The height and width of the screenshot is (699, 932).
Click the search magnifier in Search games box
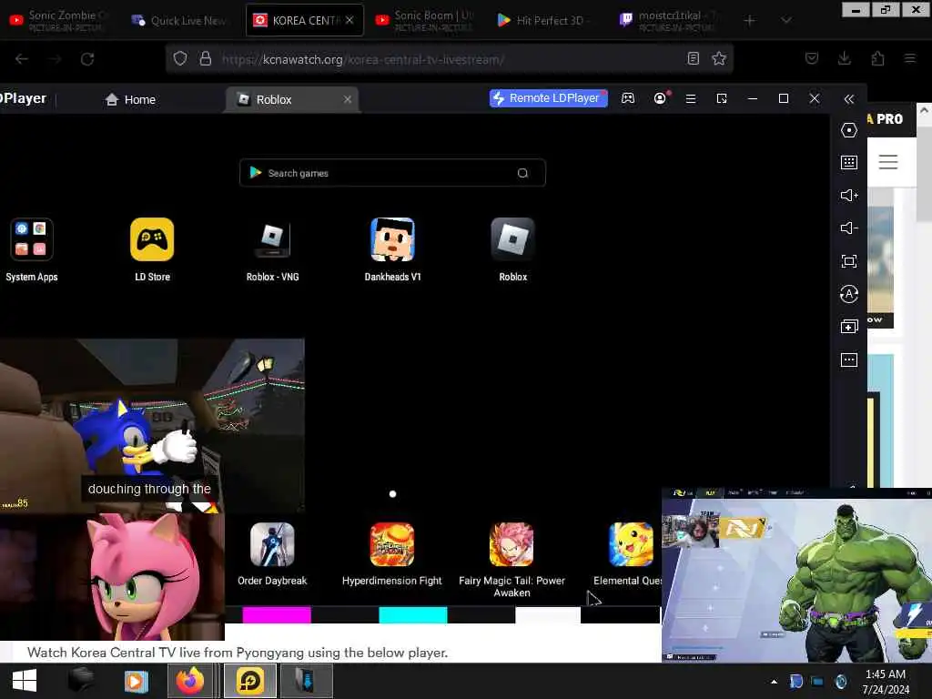pos(522,173)
